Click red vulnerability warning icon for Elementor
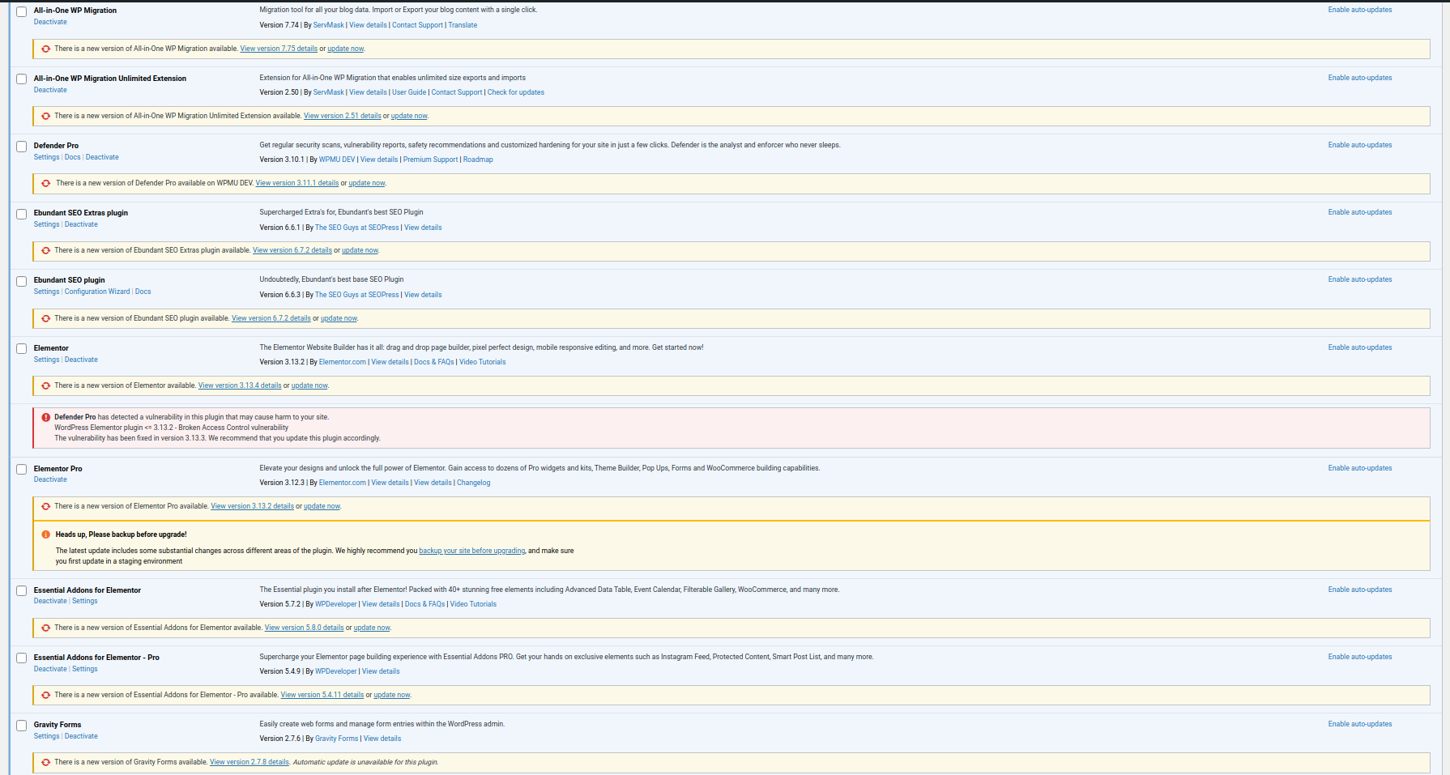 pos(46,417)
